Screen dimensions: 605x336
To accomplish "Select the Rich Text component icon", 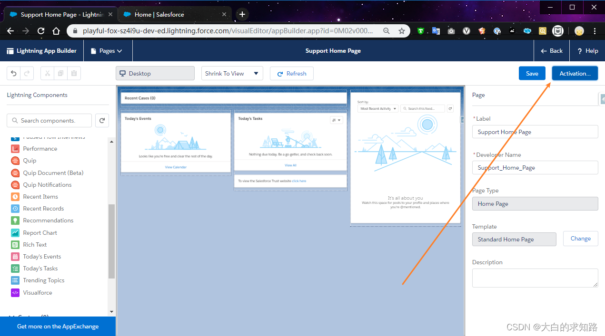I will click(15, 245).
